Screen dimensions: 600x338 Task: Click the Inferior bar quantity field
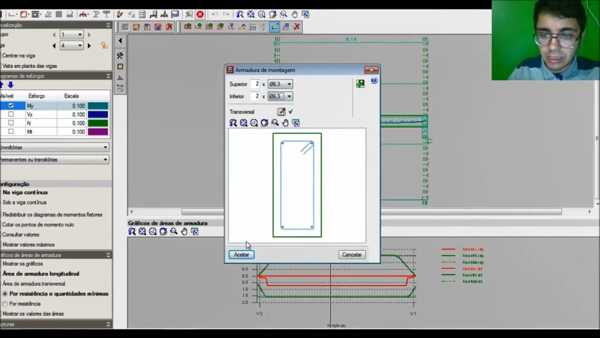coord(255,96)
